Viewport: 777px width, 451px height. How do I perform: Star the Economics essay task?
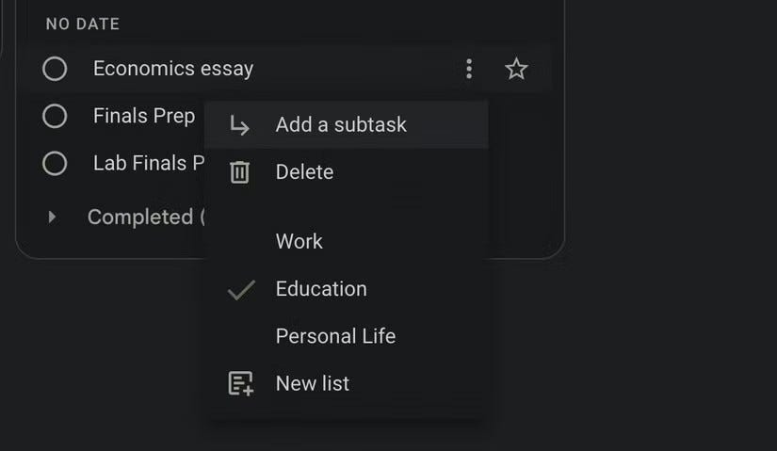click(x=516, y=69)
